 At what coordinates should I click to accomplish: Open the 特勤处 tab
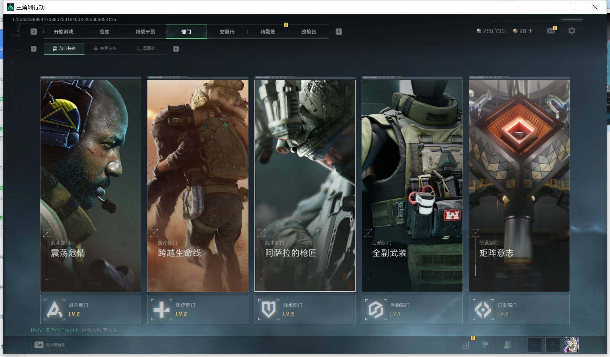(x=268, y=32)
